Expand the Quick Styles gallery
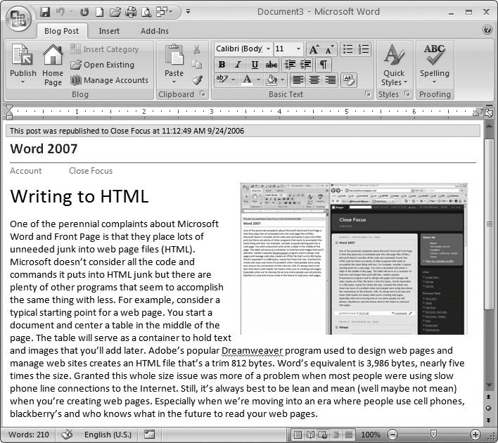Image resolution: width=498 pixels, height=443 pixels. click(394, 65)
